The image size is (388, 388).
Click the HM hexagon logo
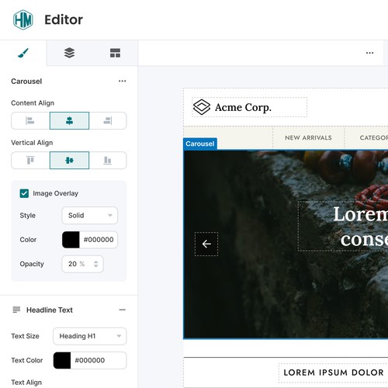(x=23, y=19)
